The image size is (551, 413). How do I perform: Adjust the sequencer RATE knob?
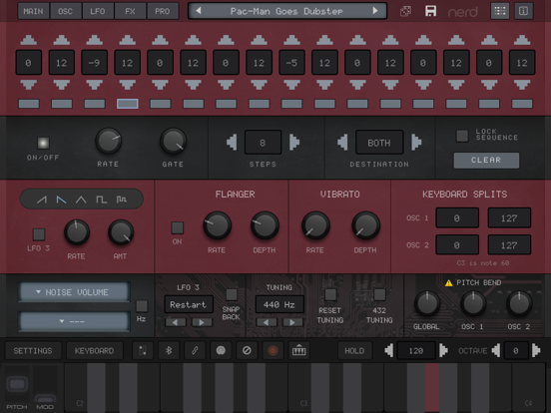tap(109, 142)
